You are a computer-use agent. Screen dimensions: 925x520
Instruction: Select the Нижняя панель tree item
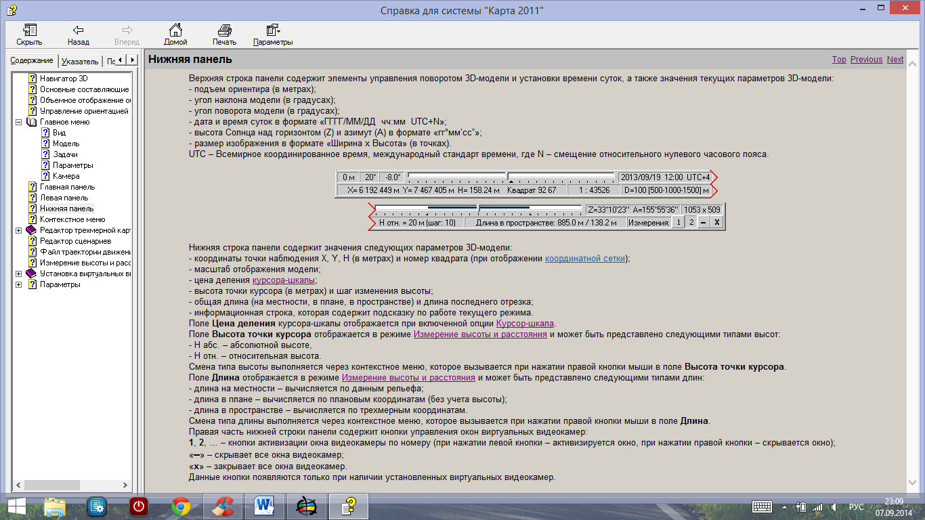pyautogui.click(x=66, y=209)
